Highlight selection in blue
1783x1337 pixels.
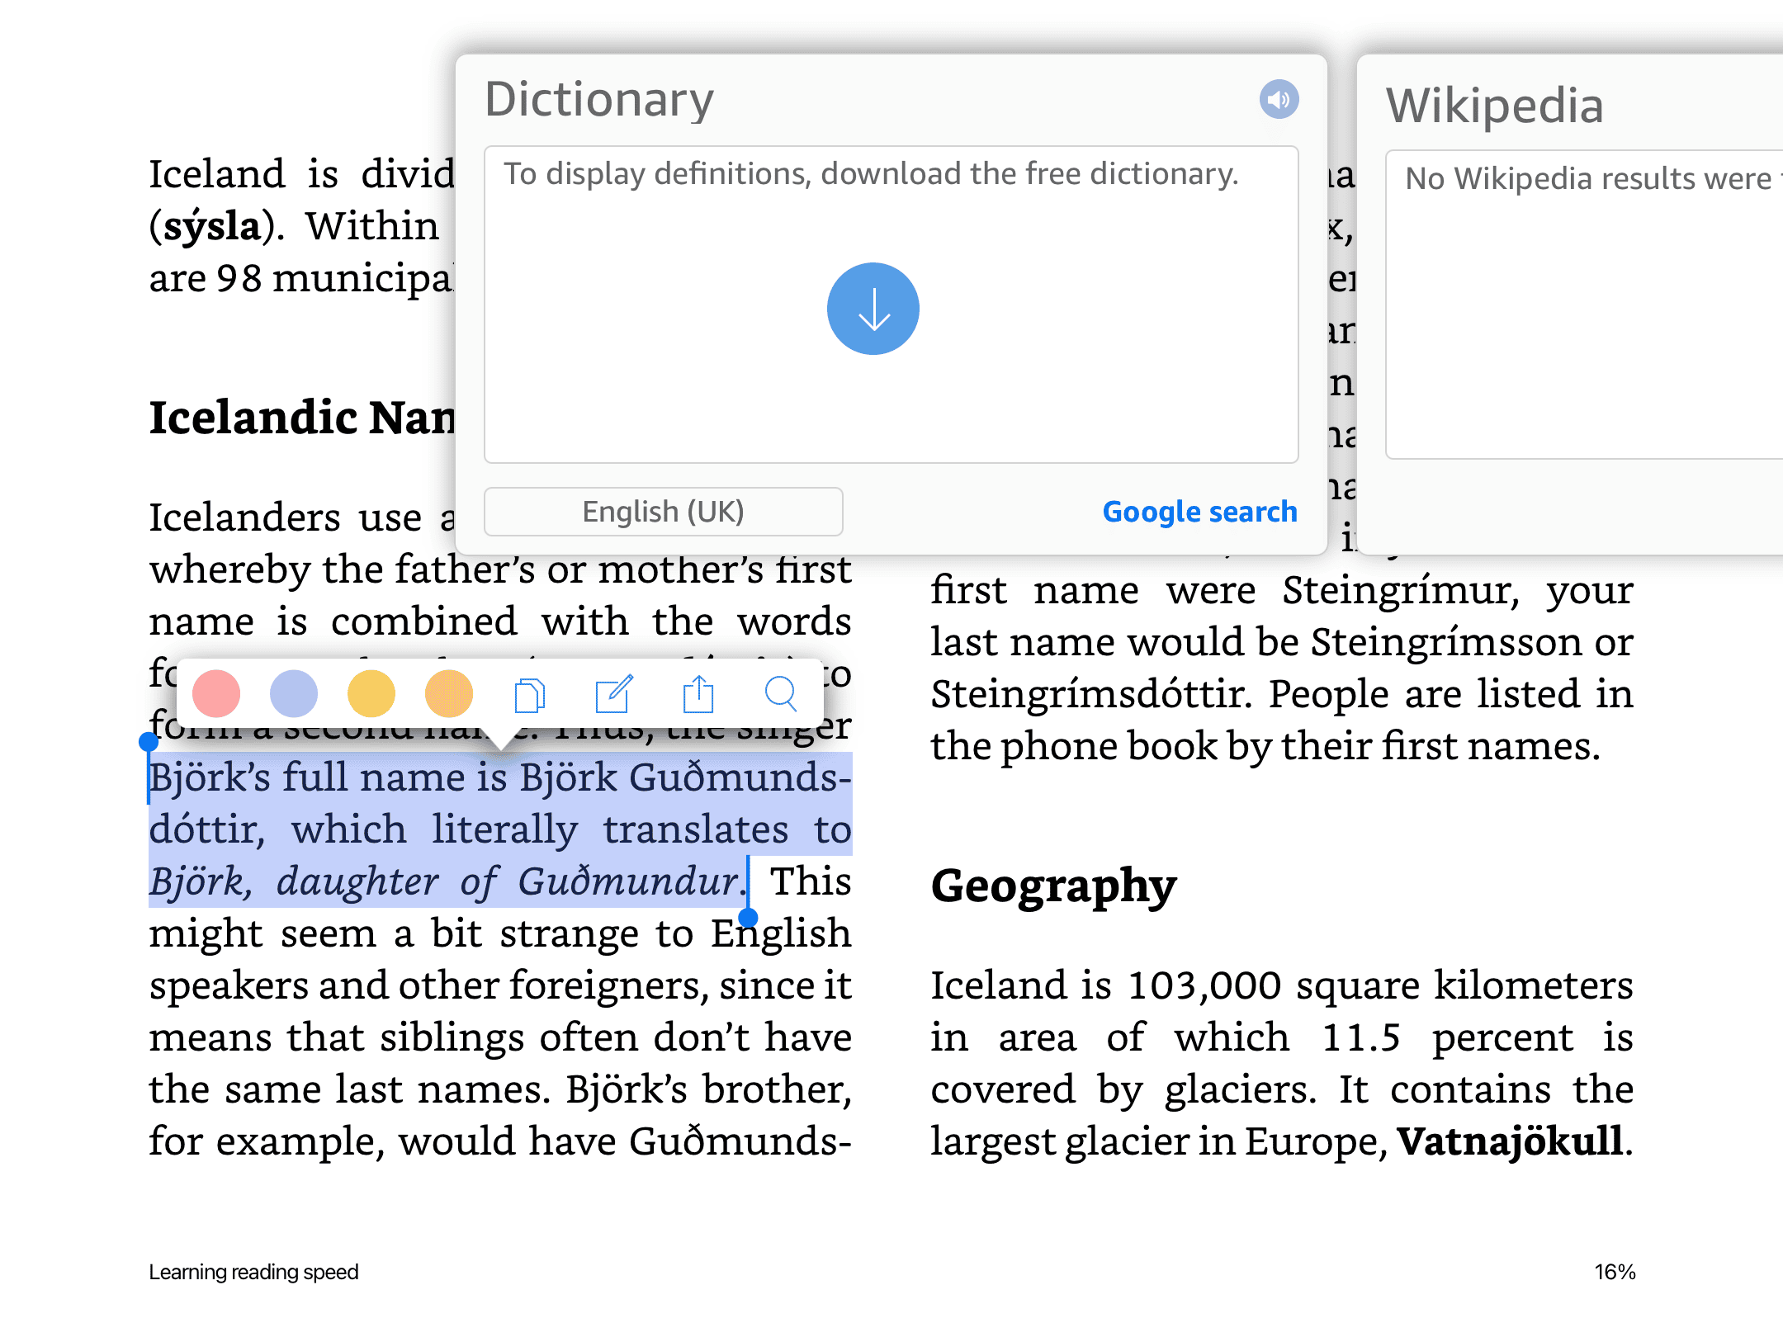click(294, 694)
